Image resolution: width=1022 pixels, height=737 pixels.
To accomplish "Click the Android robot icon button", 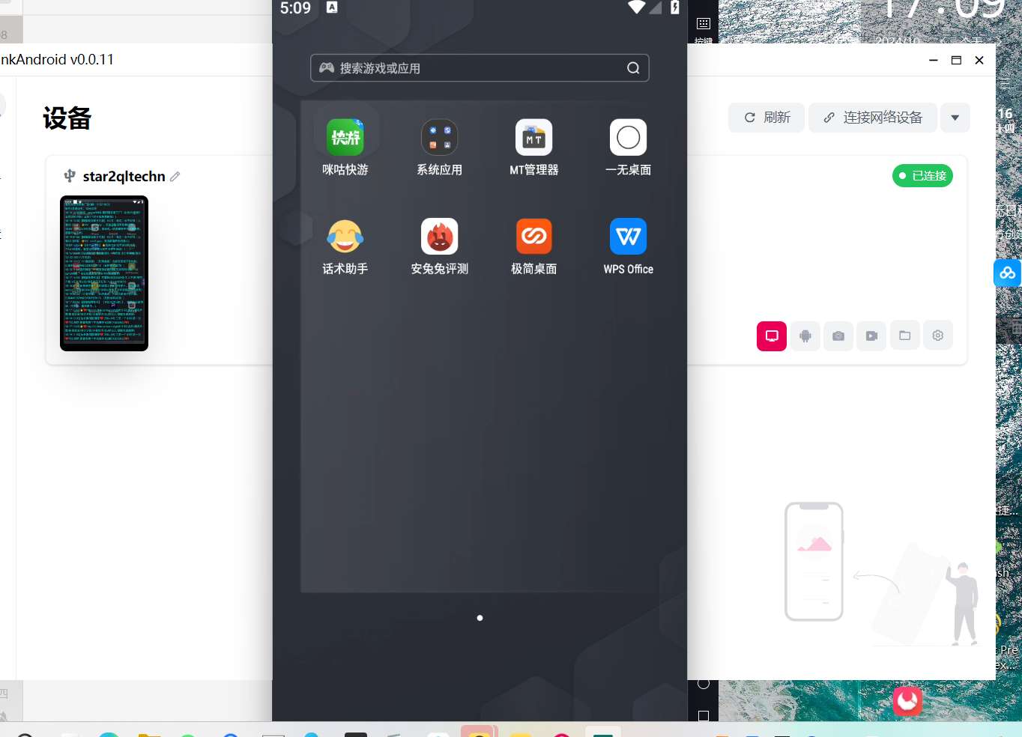I will pos(805,336).
